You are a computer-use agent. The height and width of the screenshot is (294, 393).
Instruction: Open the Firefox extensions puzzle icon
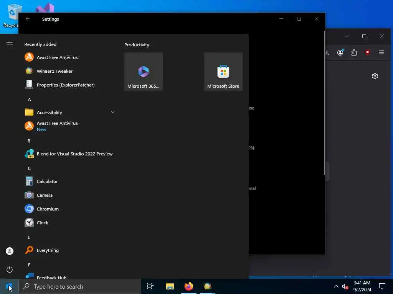(x=354, y=52)
